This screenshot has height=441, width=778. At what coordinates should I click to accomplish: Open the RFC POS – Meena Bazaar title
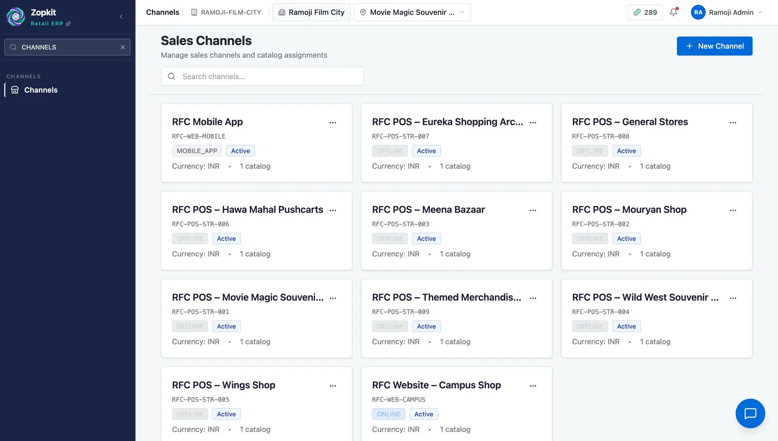pyautogui.click(x=428, y=209)
